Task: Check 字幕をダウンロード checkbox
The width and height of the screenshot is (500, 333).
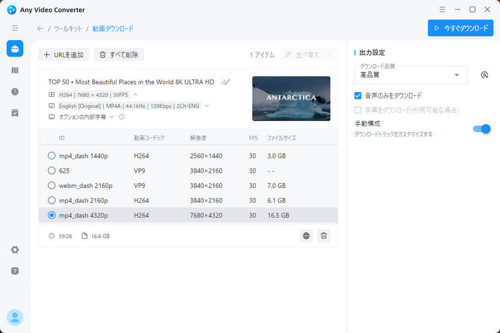Action: point(358,110)
